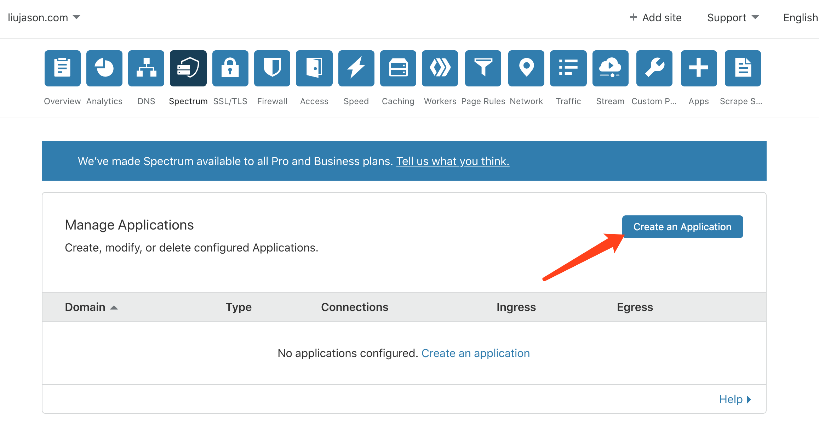
Task: Sort the table by Domain column
Action: click(91, 307)
